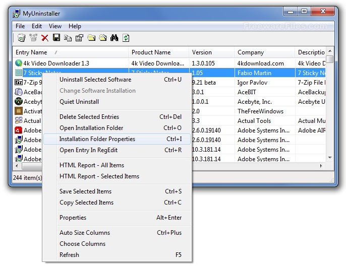Sort by Company column header

point(265,52)
